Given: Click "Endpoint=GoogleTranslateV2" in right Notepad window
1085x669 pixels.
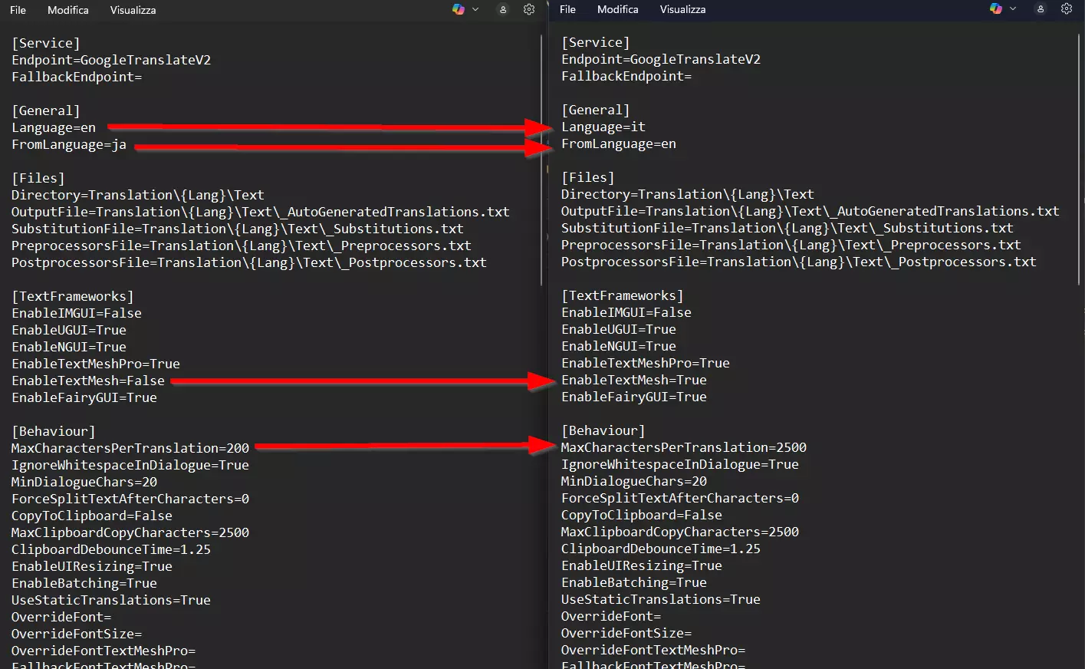Looking at the screenshot, I should [661, 59].
